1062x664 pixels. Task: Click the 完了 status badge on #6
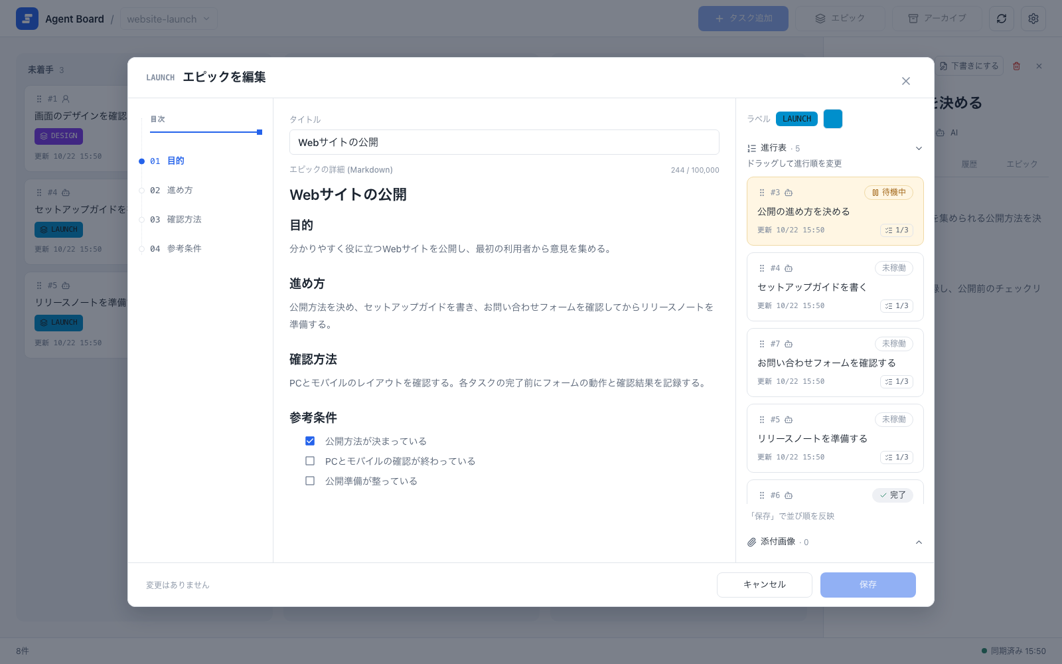pos(893,495)
